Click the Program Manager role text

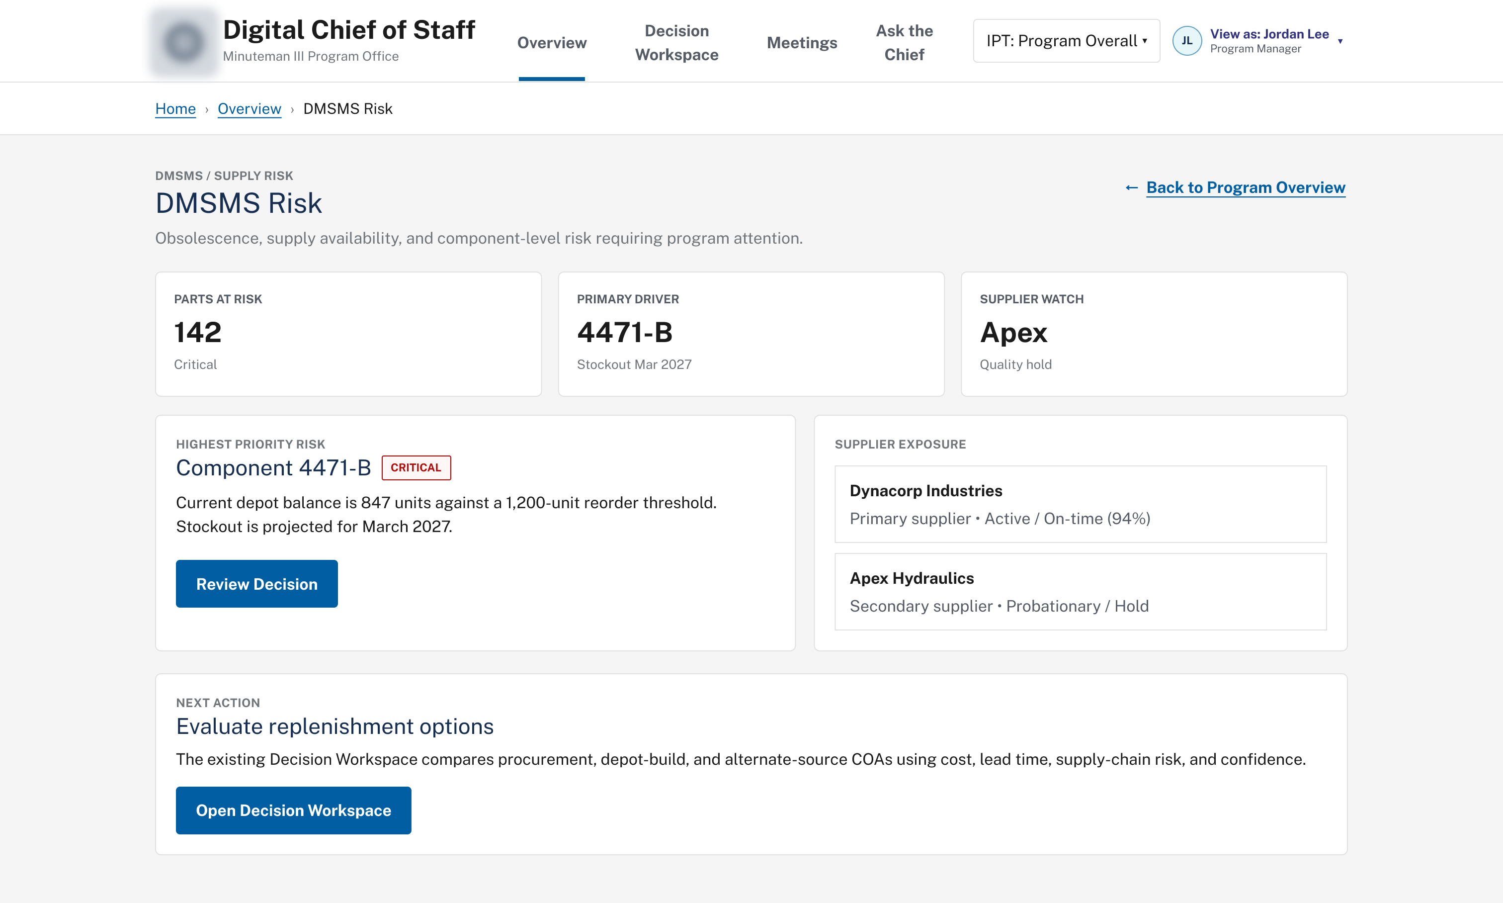tap(1255, 49)
